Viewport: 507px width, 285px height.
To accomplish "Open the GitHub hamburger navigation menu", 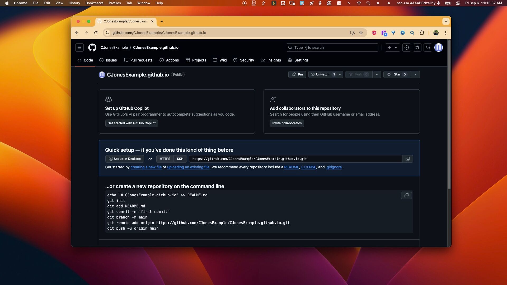I will 79,47.
